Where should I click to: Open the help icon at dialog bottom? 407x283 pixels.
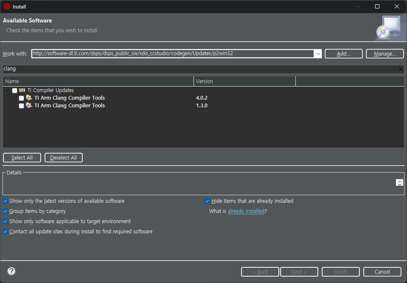pos(11,271)
